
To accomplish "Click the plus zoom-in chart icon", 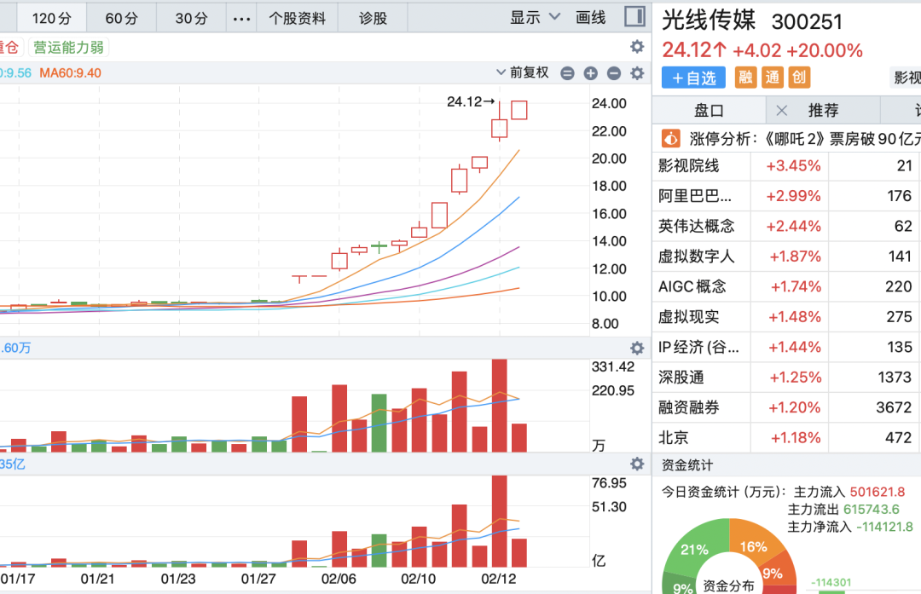I will pyautogui.click(x=591, y=73).
